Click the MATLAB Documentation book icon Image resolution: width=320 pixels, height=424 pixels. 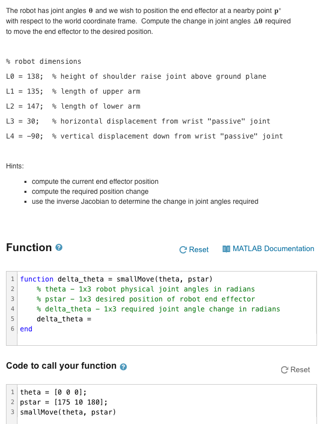(x=226, y=249)
